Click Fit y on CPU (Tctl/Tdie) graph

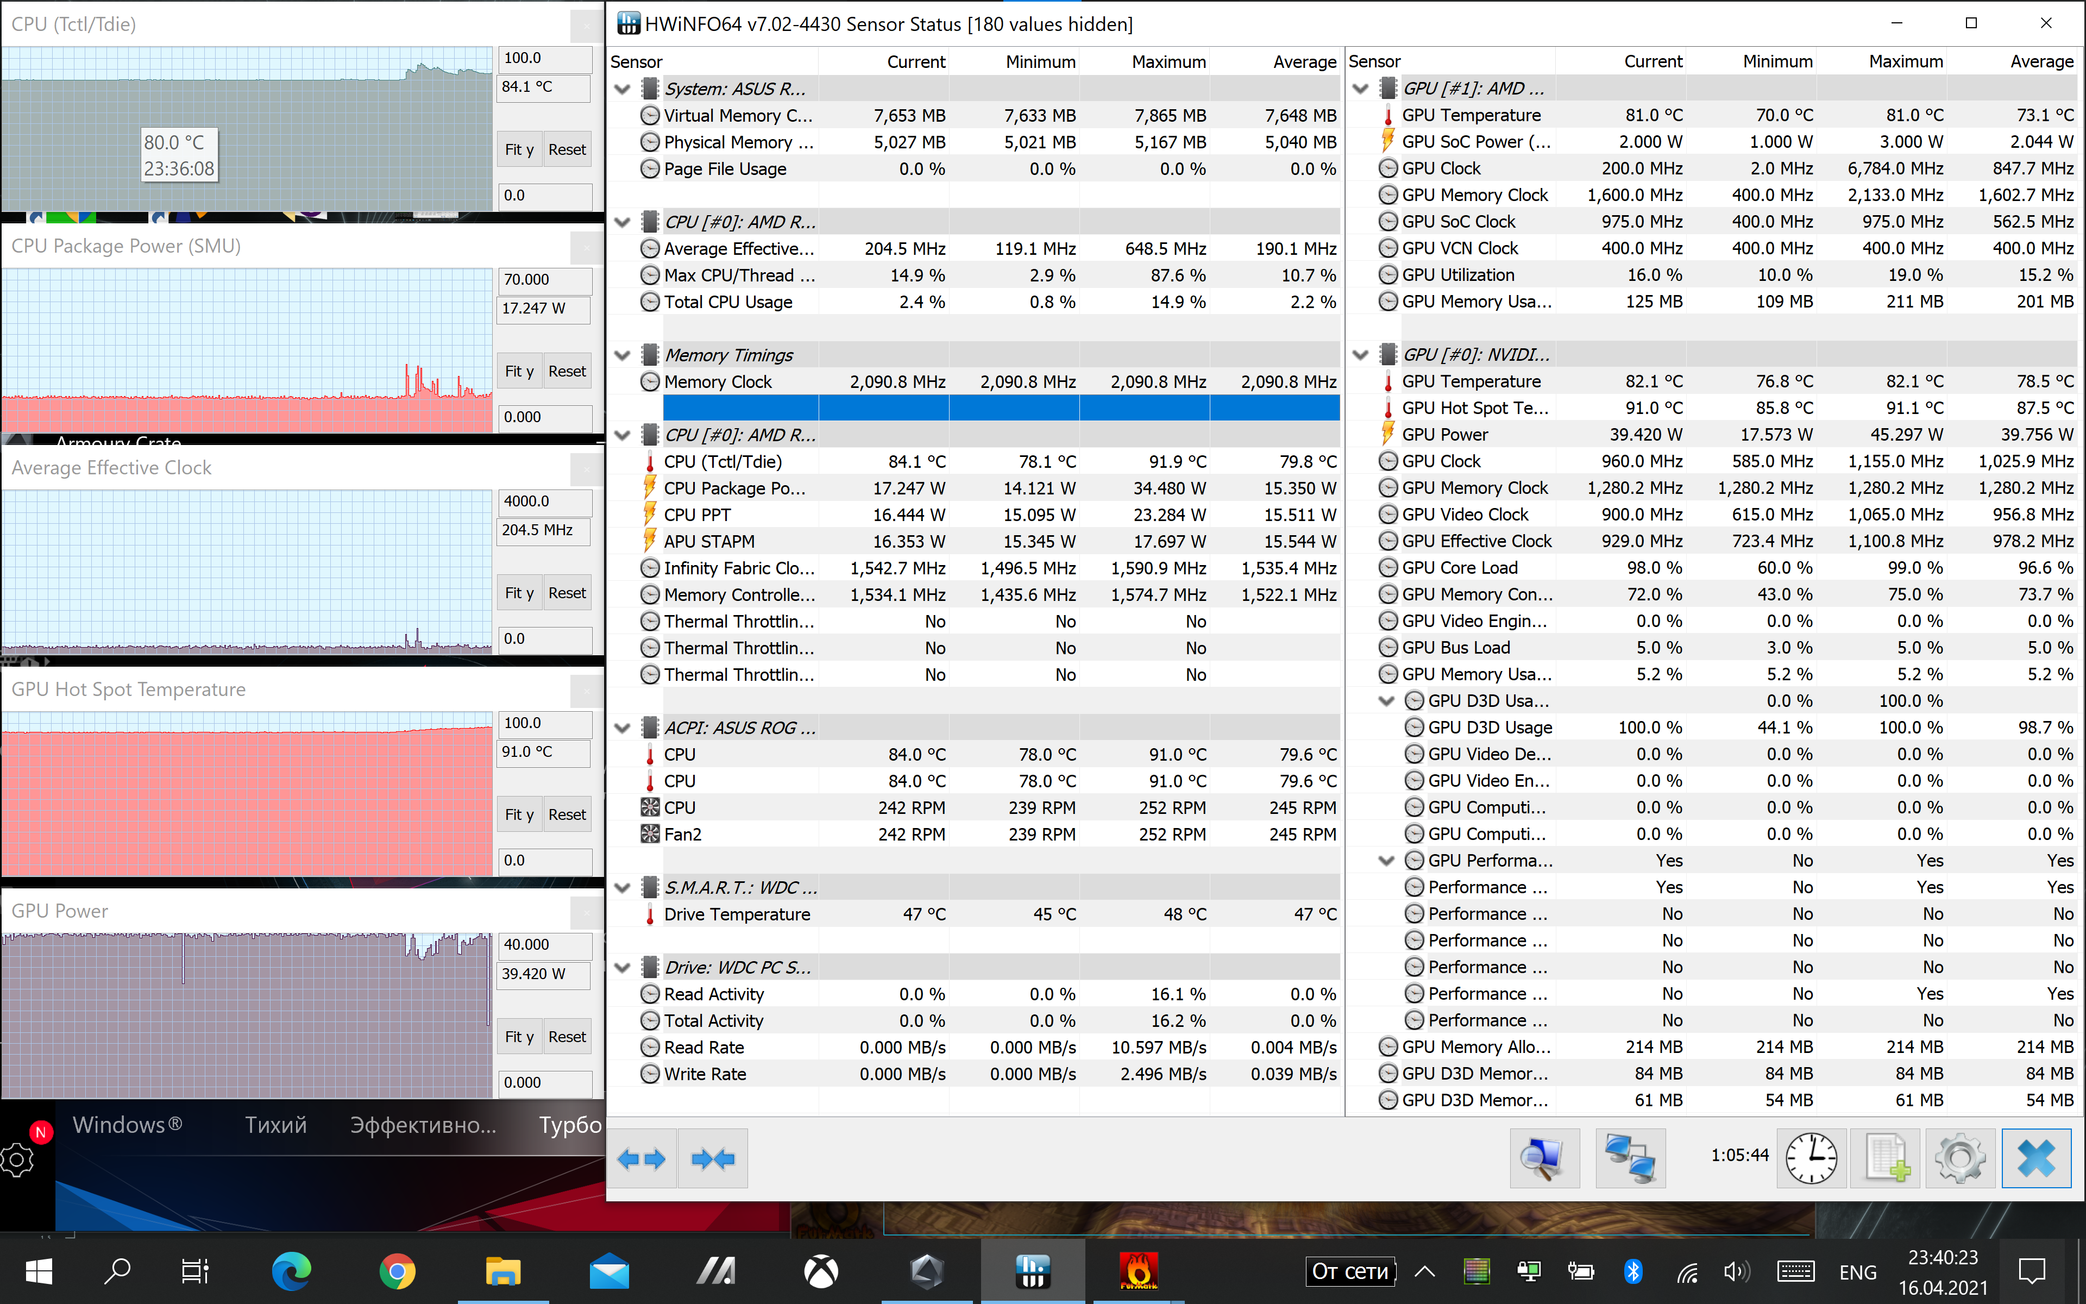click(519, 149)
